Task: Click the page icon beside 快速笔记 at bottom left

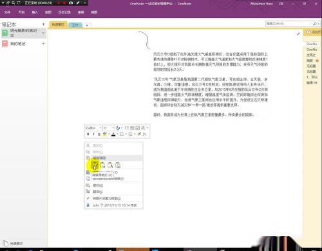Action: click(6, 243)
